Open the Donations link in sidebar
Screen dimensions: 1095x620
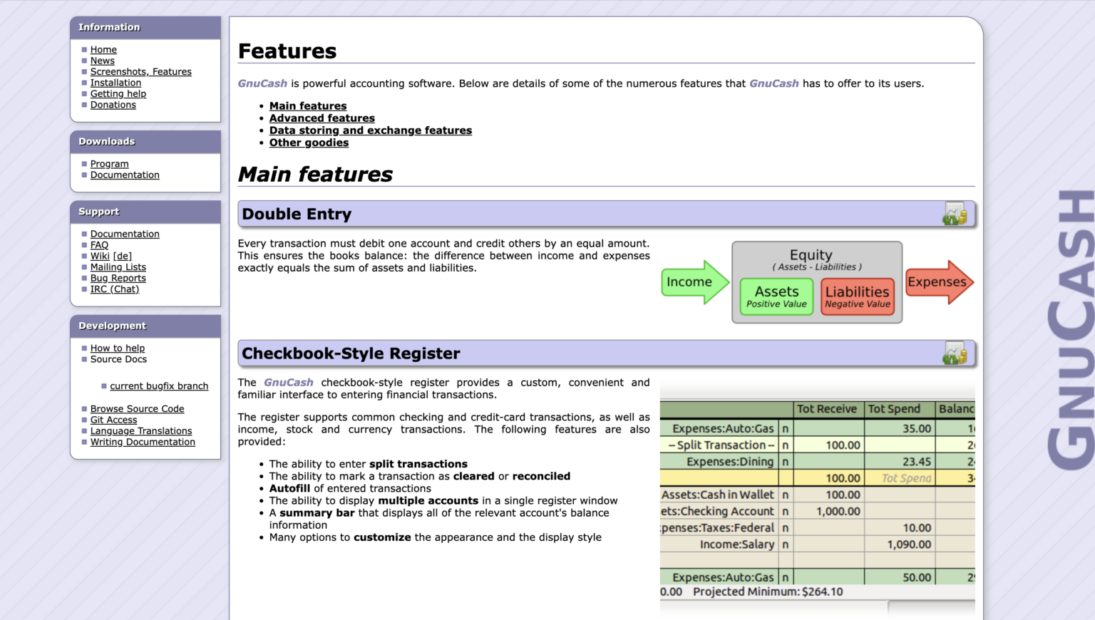point(113,105)
